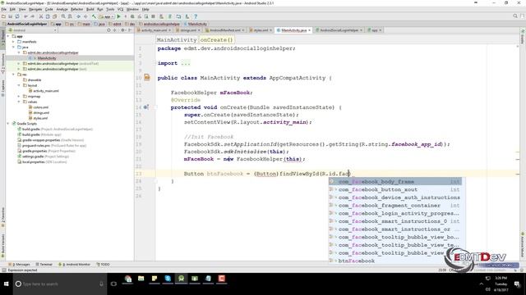Click the Redo arrow icon
This screenshot has height=295, width=526.
33,16
